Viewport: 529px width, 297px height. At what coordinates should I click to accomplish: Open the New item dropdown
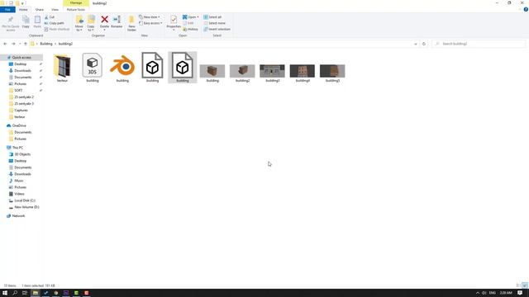[x=150, y=16]
